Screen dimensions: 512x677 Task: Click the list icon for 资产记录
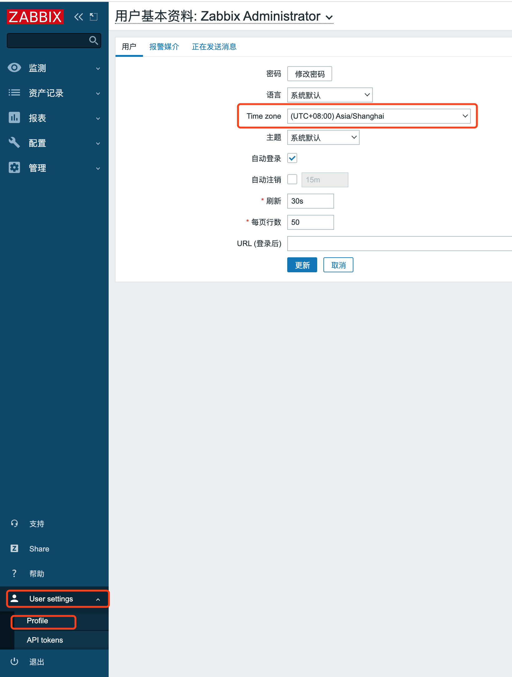pyautogui.click(x=14, y=93)
